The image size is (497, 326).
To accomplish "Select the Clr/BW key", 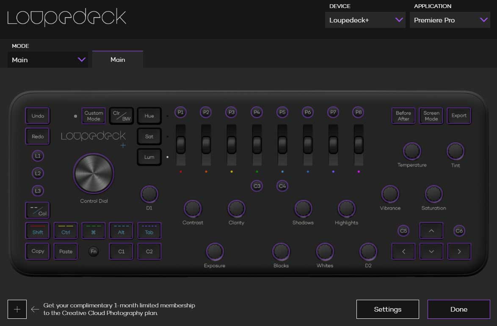I will click(121, 116).
